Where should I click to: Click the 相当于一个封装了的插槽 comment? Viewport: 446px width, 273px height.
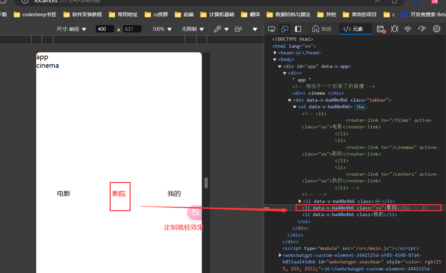point(333,86)
